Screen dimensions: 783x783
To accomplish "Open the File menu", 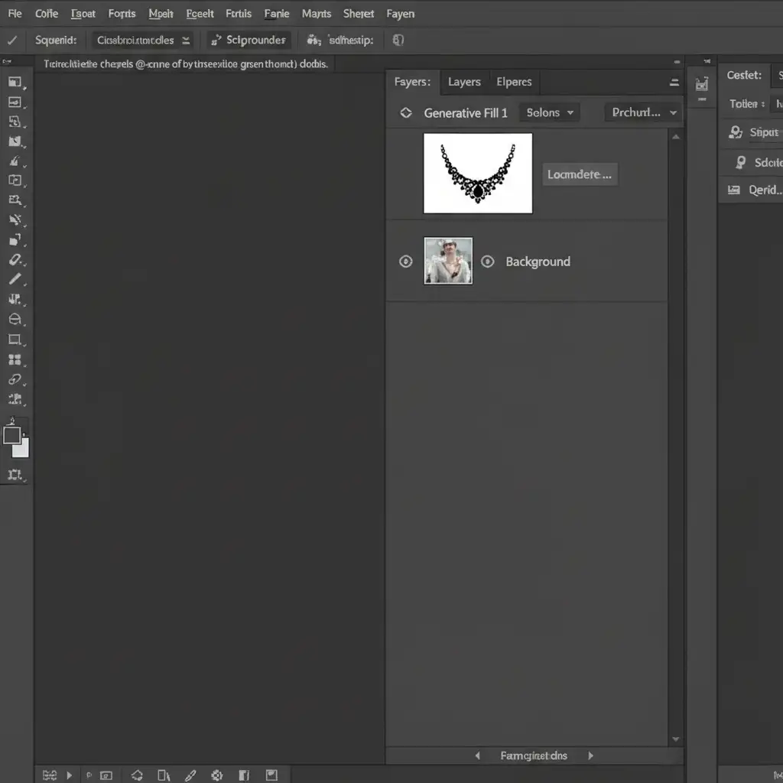I will click(x=15, y=14).
